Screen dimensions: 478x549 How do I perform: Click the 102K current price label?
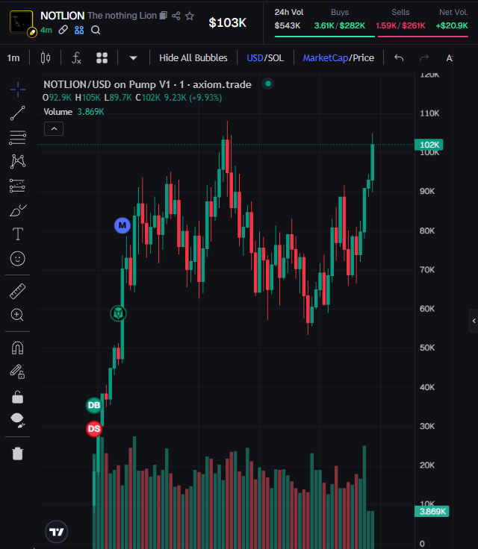pos(429,145)
